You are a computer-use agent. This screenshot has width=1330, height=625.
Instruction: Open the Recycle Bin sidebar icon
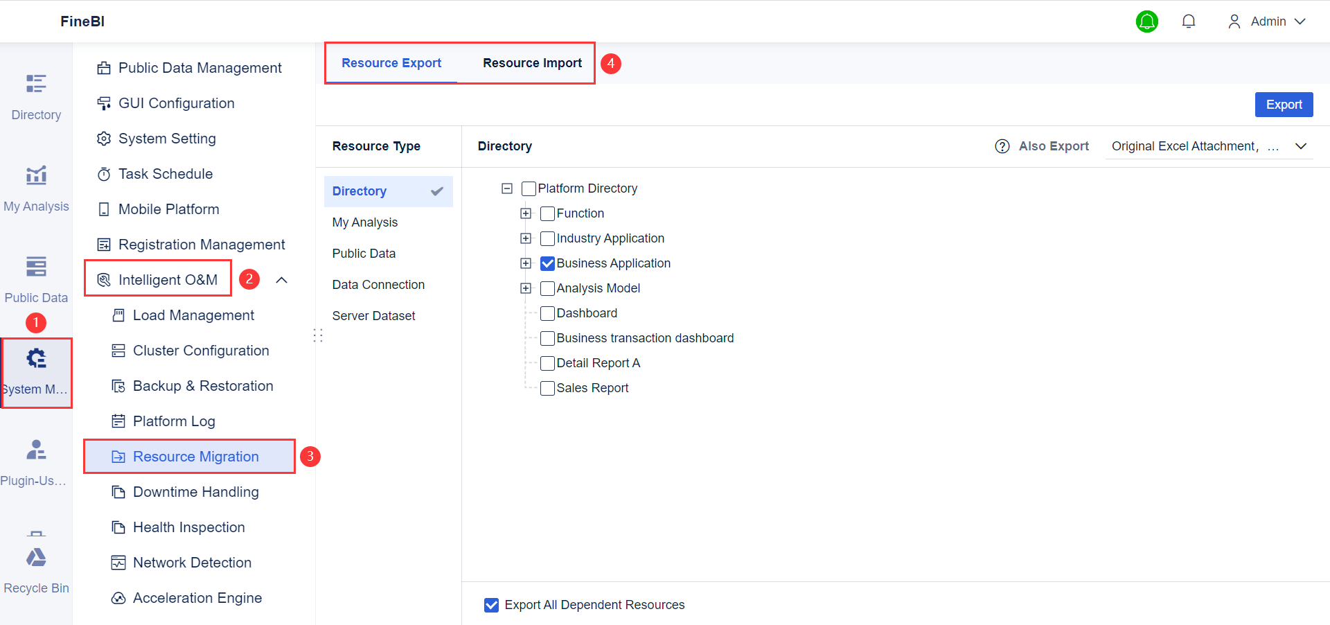point(36,565)
